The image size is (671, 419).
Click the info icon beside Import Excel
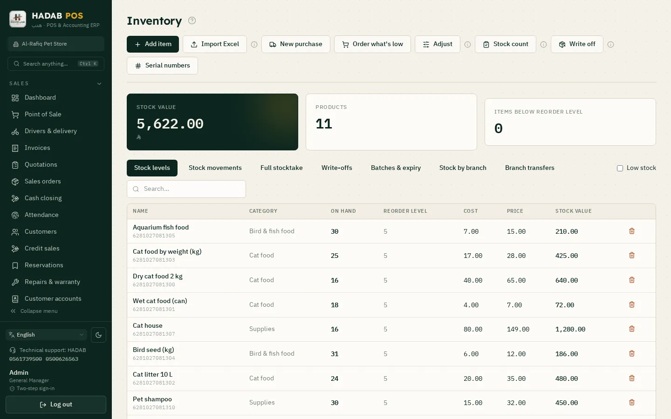coord(254,45)
